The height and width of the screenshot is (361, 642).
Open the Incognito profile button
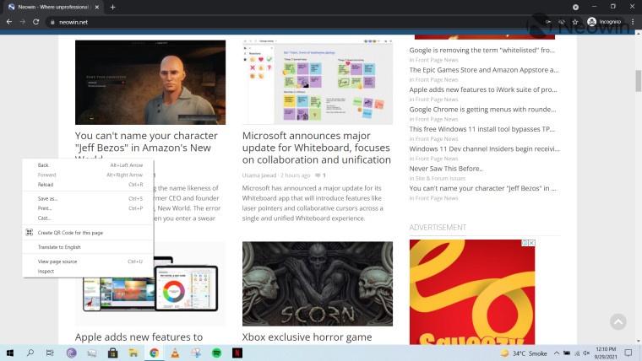604,22
